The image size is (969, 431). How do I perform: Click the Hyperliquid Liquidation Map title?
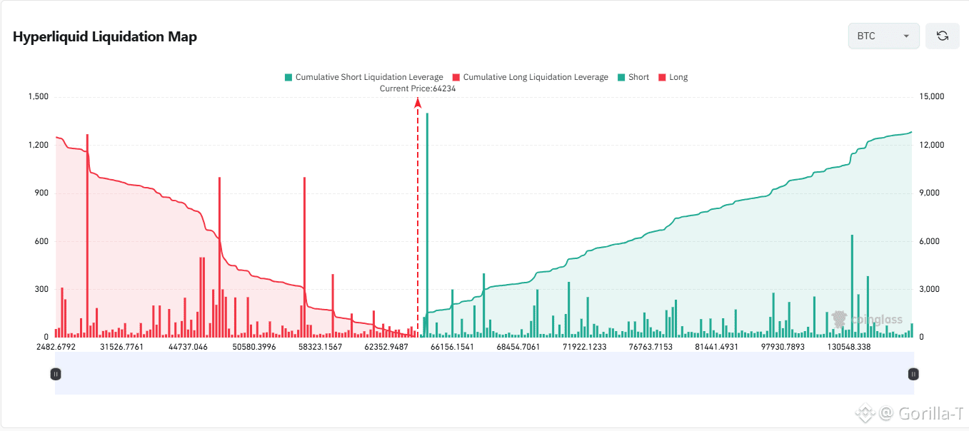pos(105,37)
